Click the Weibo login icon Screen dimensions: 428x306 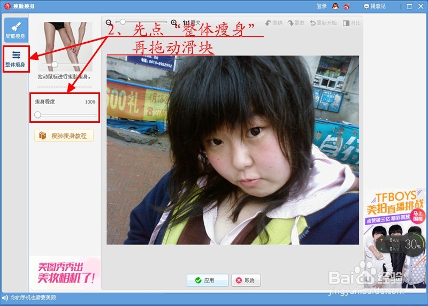346,6
